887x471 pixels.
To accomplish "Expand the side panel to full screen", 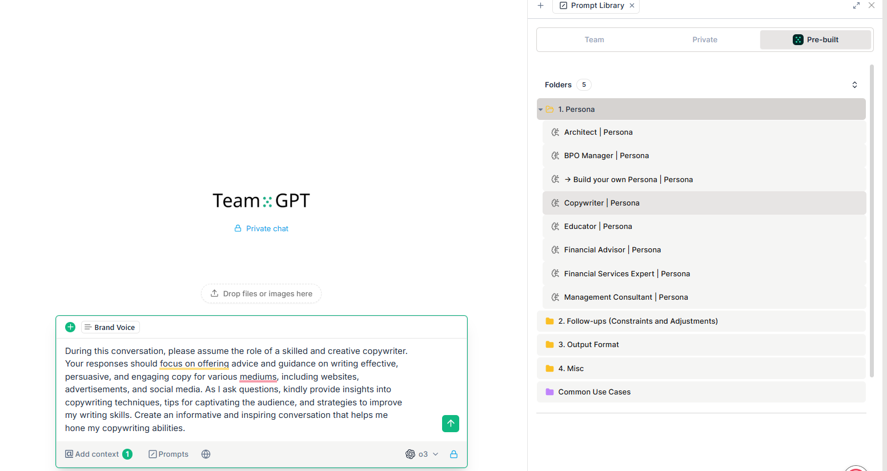I will (856, 6).
